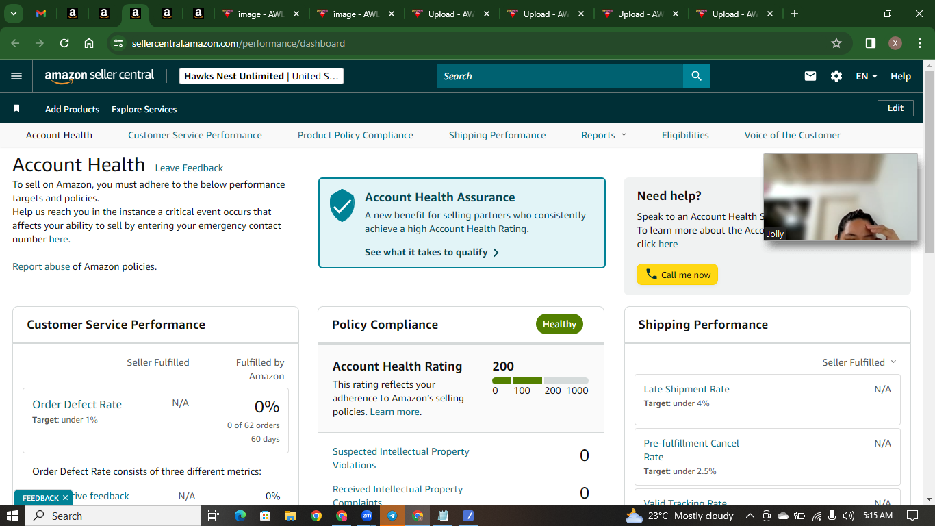Open Telegram from the taskbar
This screenshot has width=935, height=526.
[x=392, y=516]
